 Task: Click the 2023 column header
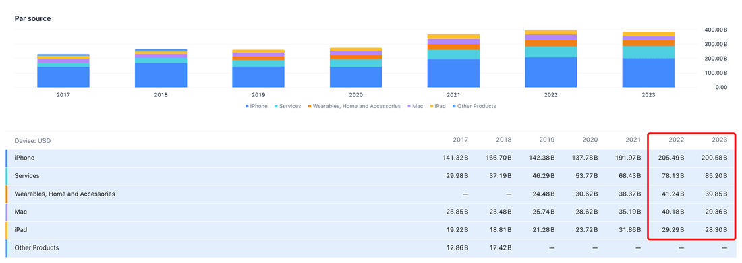[719, 140]
